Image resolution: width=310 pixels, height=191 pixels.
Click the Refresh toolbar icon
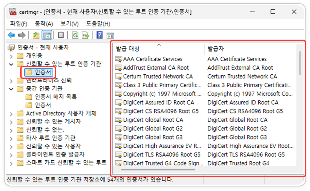point(75,36)
